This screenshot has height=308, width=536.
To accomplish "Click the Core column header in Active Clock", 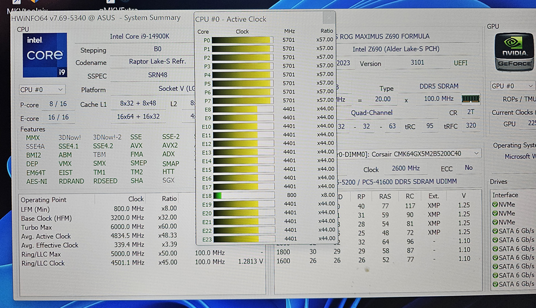I will [x=203, y=32].
